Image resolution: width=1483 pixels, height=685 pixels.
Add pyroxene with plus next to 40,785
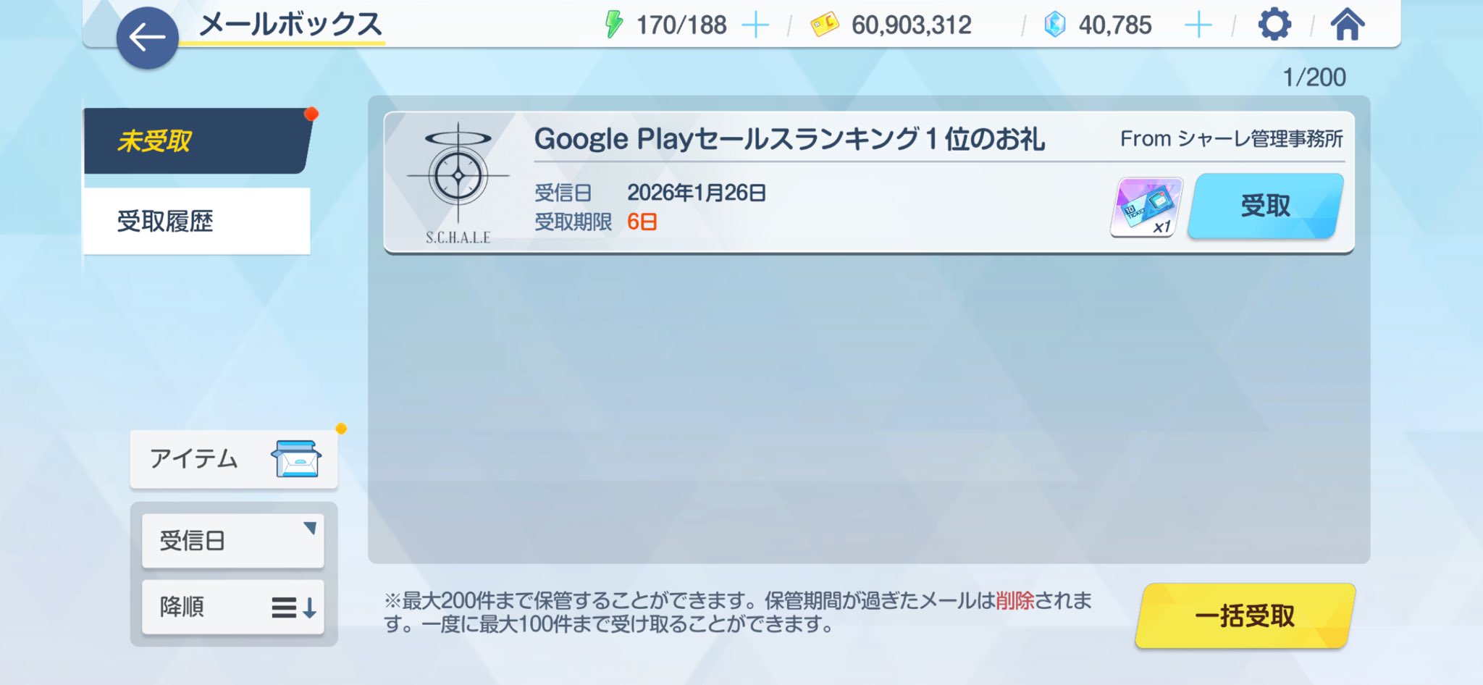[1198, 25]
